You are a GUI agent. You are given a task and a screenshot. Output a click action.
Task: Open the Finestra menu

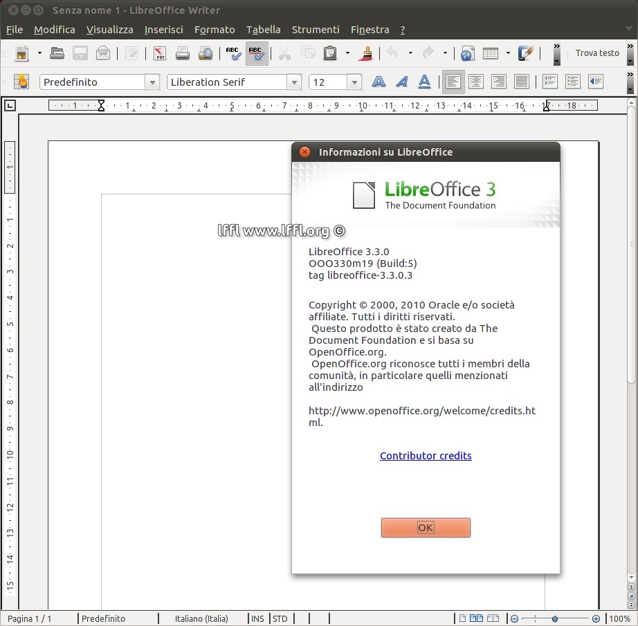point(370,30)
